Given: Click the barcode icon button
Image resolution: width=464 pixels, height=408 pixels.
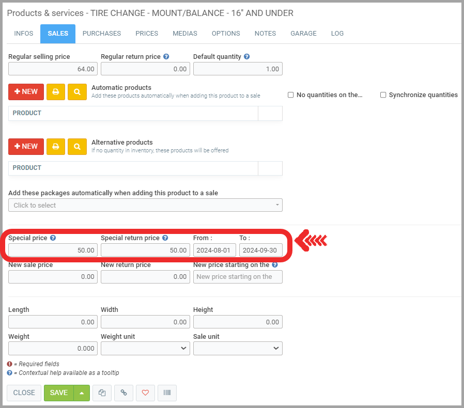Looking at the screenshot, I should 167,393.
